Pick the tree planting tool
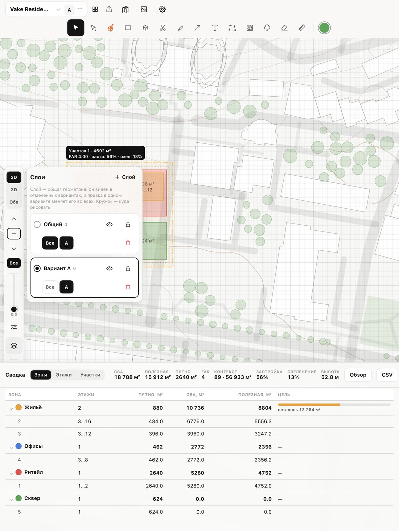 pyautogui.click(x=267, y=28)
